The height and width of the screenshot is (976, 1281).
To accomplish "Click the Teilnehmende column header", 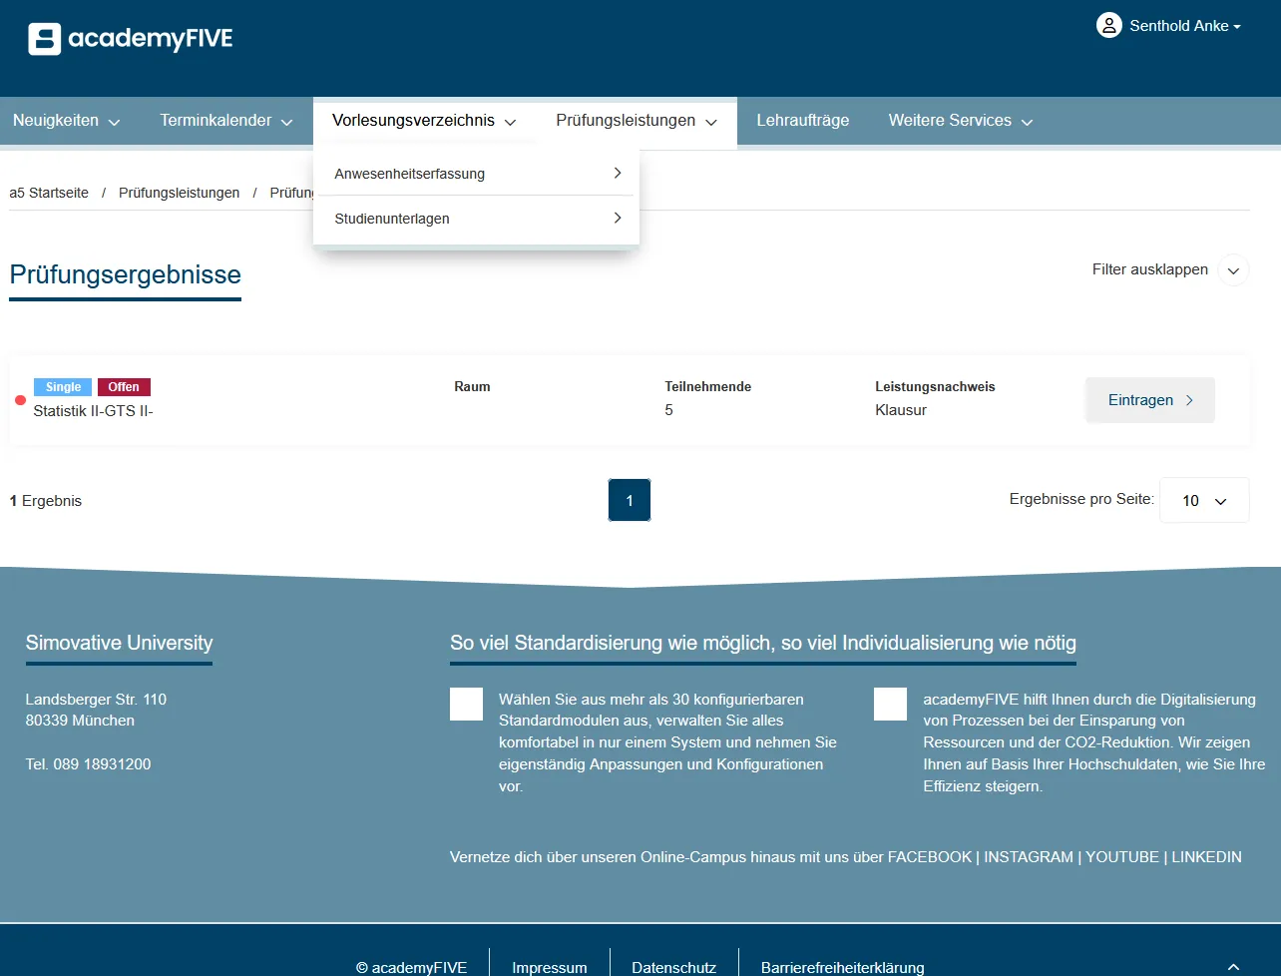I will click(708, 387).
